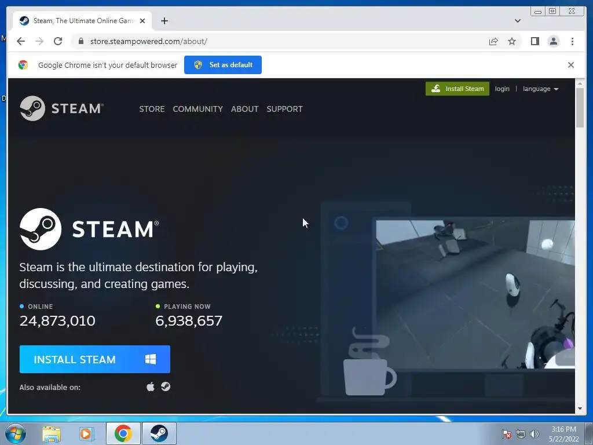
Task: Open the STORE menu
Action: [x=152, y=109]
